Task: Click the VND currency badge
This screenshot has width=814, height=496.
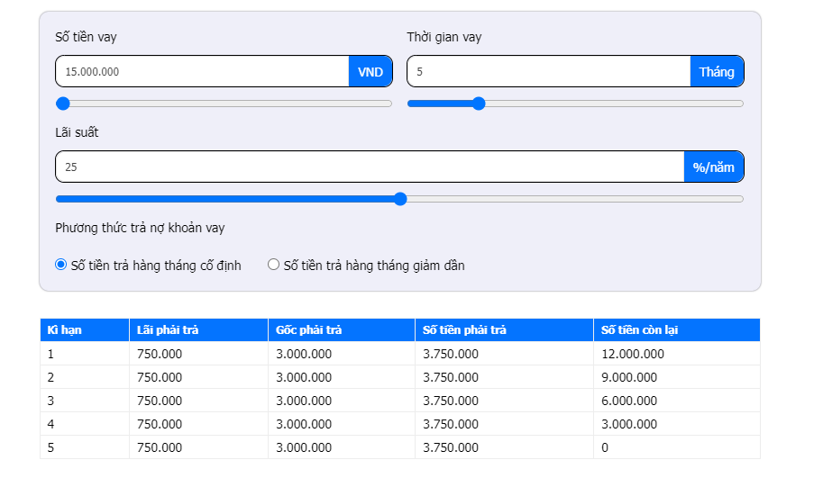Action: [x=370, y=71]
